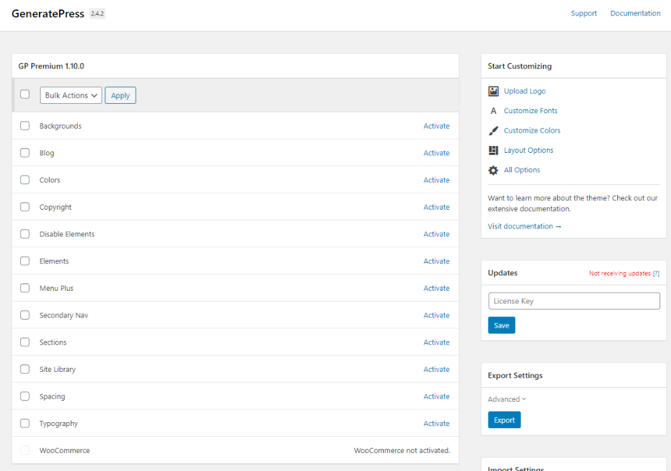Screen dimensions: 671x471
Task: Click the Save license key button
Action: click(x=501, y=325)
